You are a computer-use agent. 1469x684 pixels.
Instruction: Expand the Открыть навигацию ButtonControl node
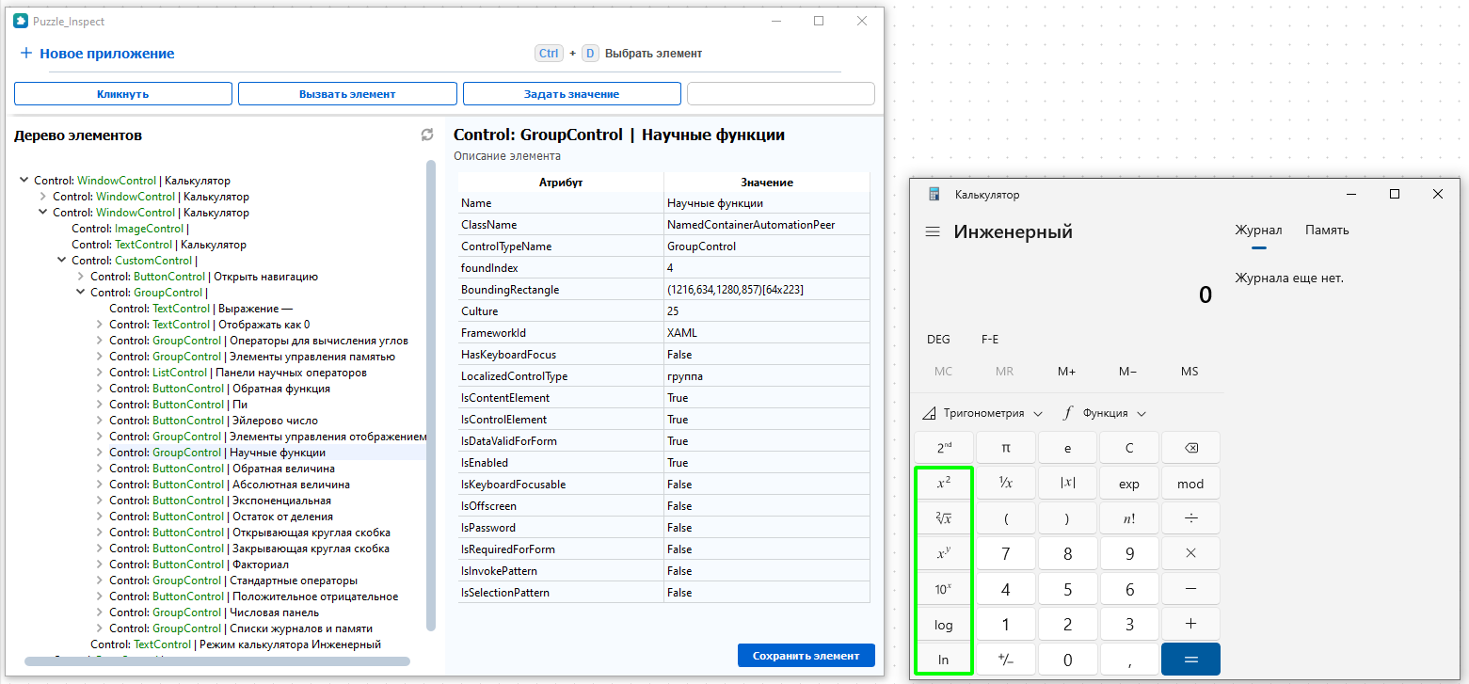[x=81, y=277]
